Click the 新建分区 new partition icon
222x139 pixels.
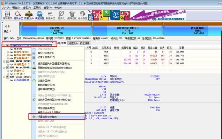(50, 14)
